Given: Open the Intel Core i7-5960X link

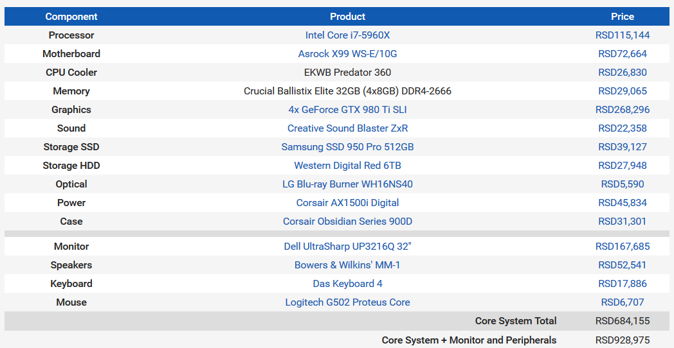Looking at the screenshot, I should click(347, 35).
